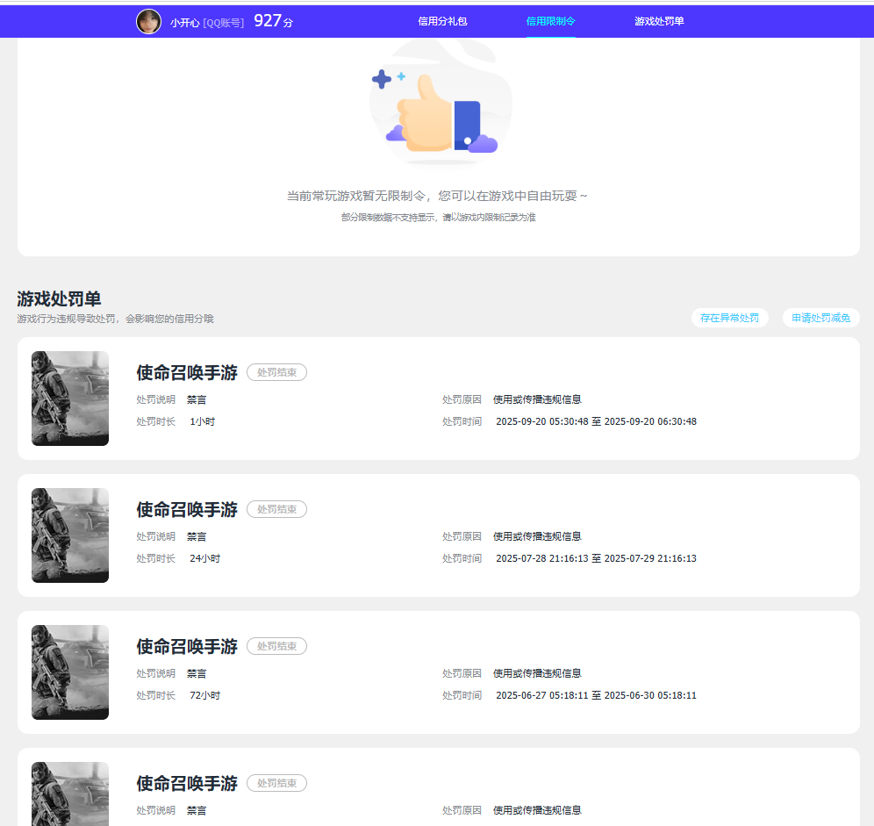Click the 存在异常处罚 button
This screenshot has height=826, width=874.
point(729,318)
